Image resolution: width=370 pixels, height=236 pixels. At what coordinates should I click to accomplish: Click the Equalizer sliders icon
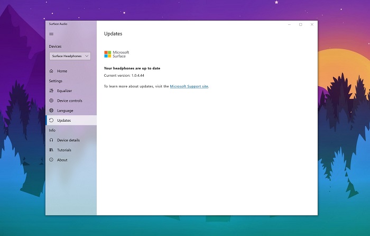[51, 91]
